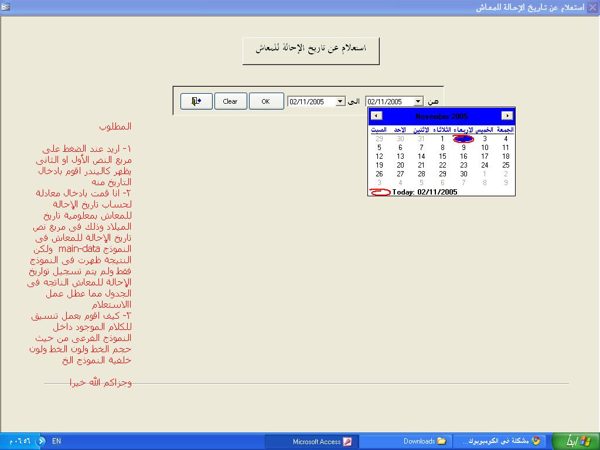The image size is (600, 450).
Task: Select November 1 in the calendar
Action: (x=442, y=139)
